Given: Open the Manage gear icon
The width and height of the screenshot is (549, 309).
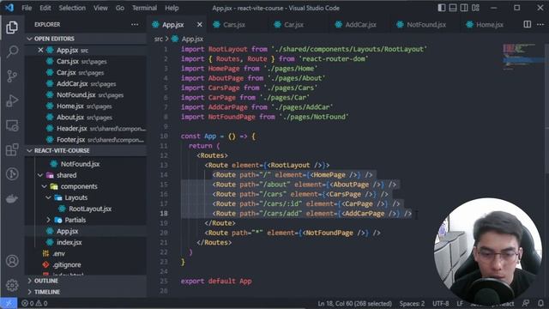Looking at the screenshot, I should coord(12,285).
